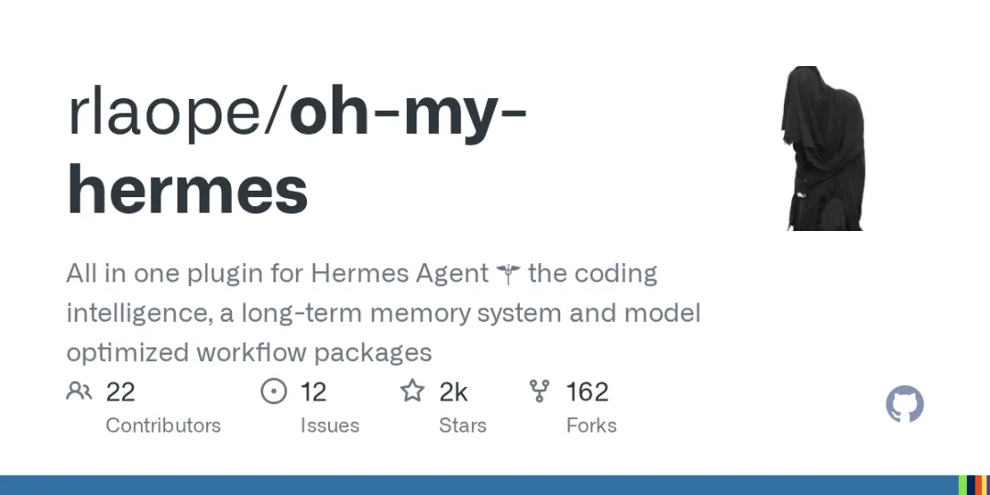This screenshot has width=990, height=495.
Task: Open the Issues label
Action: point(330,425)
